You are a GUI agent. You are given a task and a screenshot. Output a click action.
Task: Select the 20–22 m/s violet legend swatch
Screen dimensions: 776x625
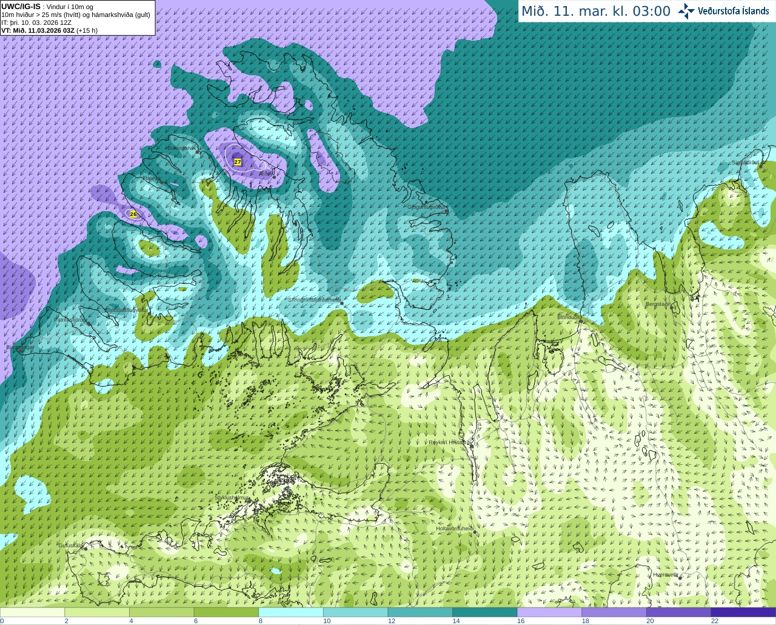pyautogui.click(x=679, y=612)
